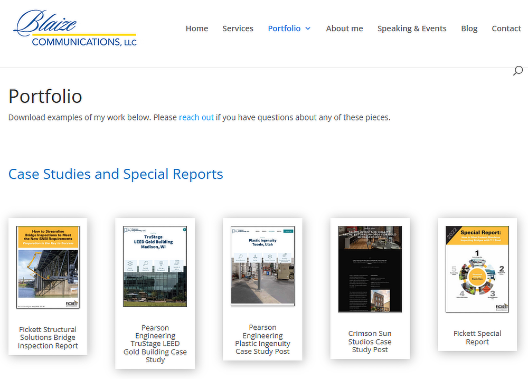Image resolution: width=528 pixels, height=379 pixels.
Task: Click the Crimson Sun Studios cover image
Action: (x=370, y=269)
